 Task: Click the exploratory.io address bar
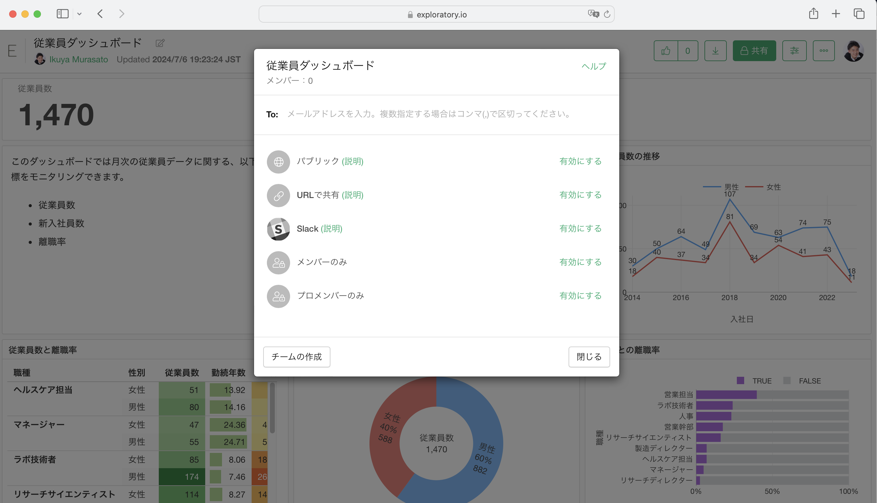click(436, 14)
